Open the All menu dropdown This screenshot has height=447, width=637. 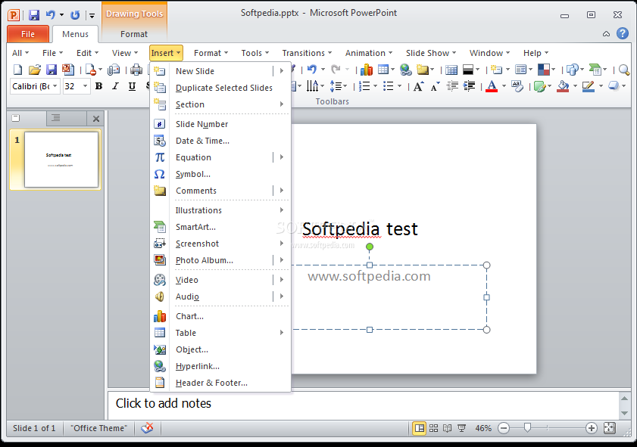click(20, 53)
